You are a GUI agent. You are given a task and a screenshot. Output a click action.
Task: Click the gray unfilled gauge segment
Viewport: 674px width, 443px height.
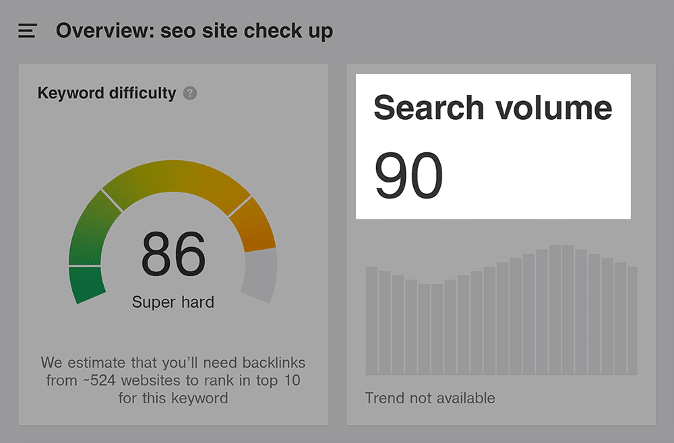[261, 276]
